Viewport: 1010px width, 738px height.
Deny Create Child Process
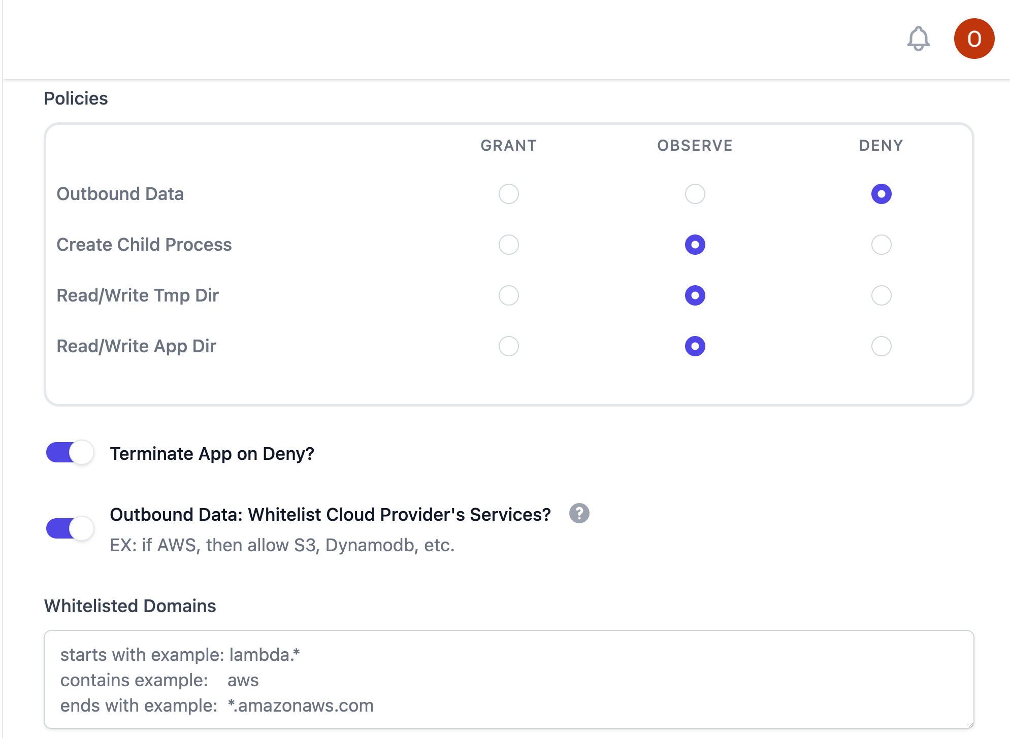click(x=881, y=245)
